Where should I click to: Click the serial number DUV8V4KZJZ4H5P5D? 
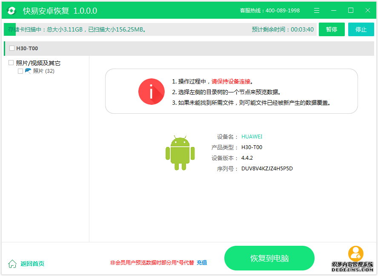coord(267,168)
